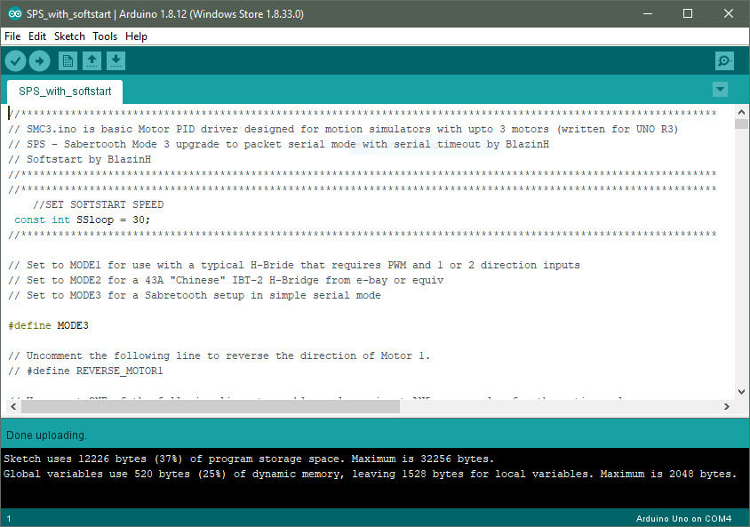Click the 'Done uploading.' status message
The width and height of the screenshot is (750, 527).
click(46, 435)
